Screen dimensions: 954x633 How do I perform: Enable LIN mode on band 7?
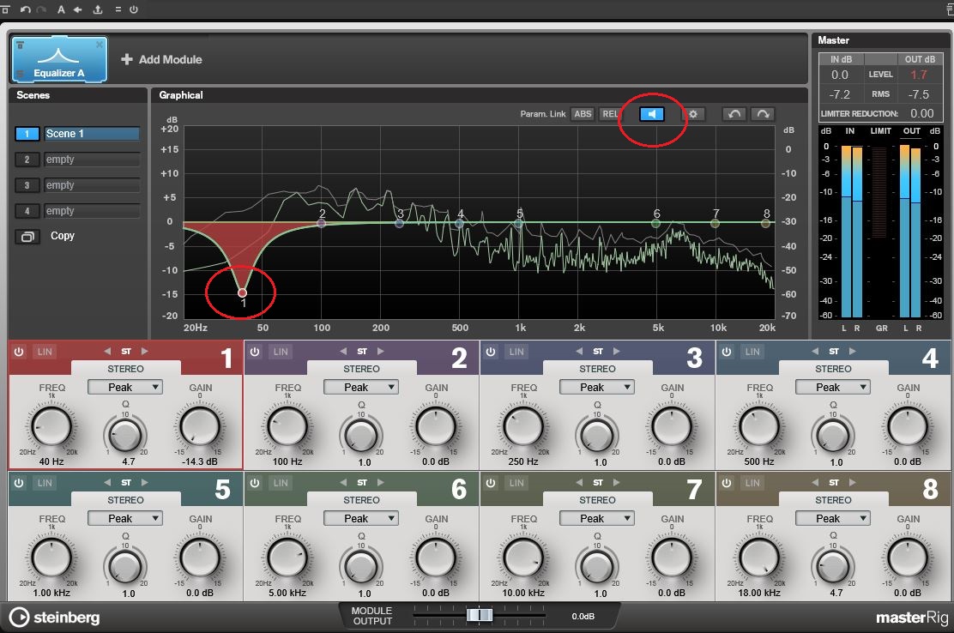point(516,483)
